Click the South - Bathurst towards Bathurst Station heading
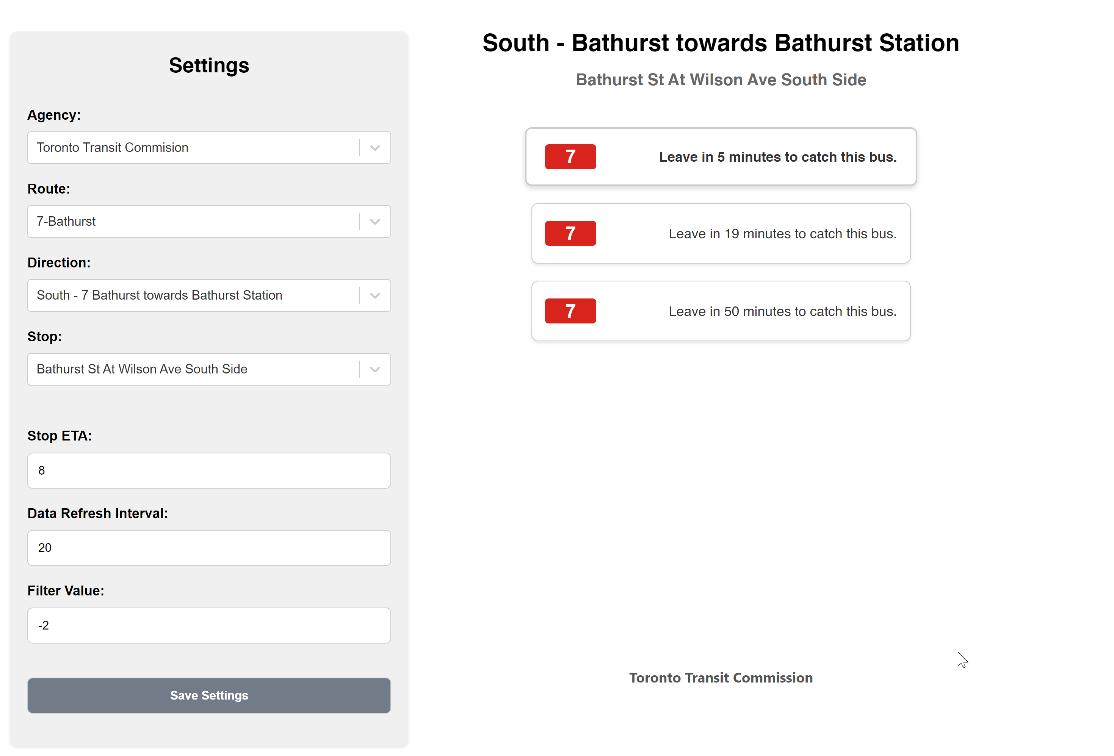Viewport: 1114px width, 756px height. point(721,43)
